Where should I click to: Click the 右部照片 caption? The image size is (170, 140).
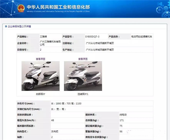41,94
